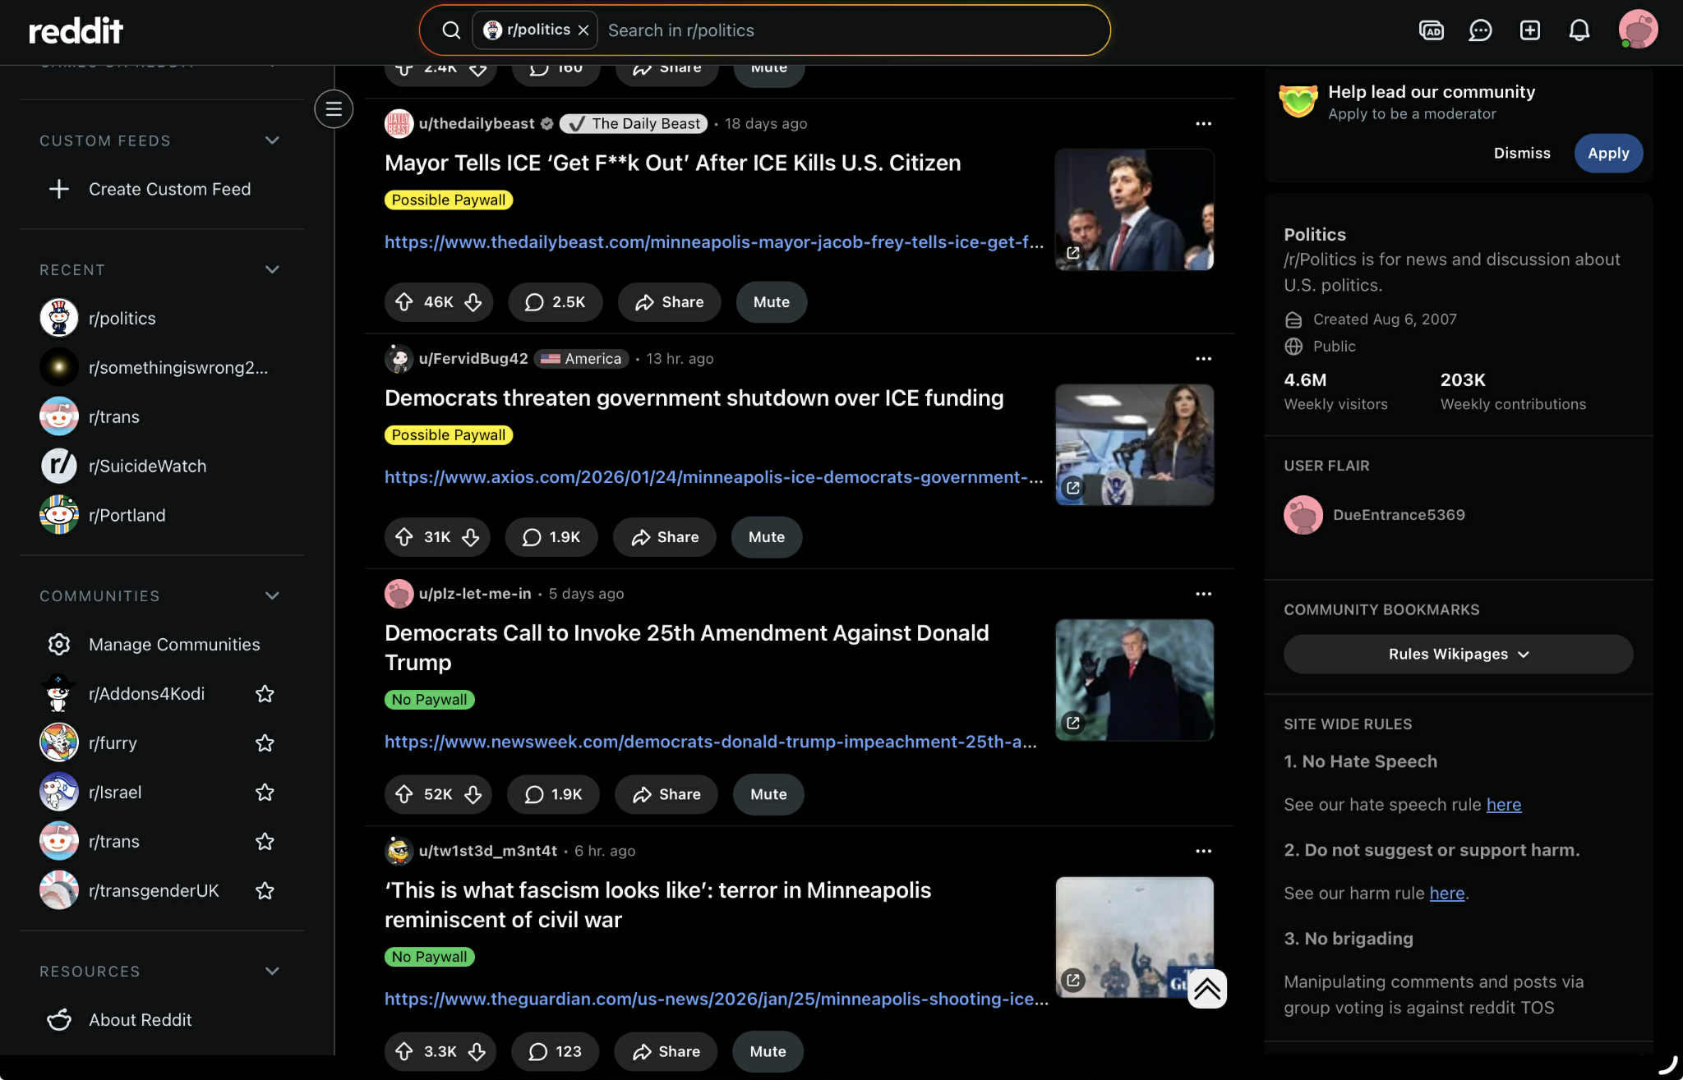Downvote the 25th Amendment Newsweek post

pos(473,794)
